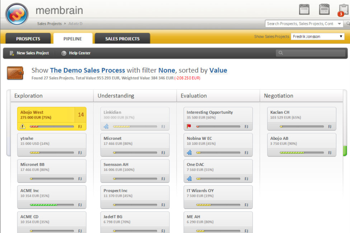Switch to the Prospects tab
The image size is (350, 233).
point(28,39)
